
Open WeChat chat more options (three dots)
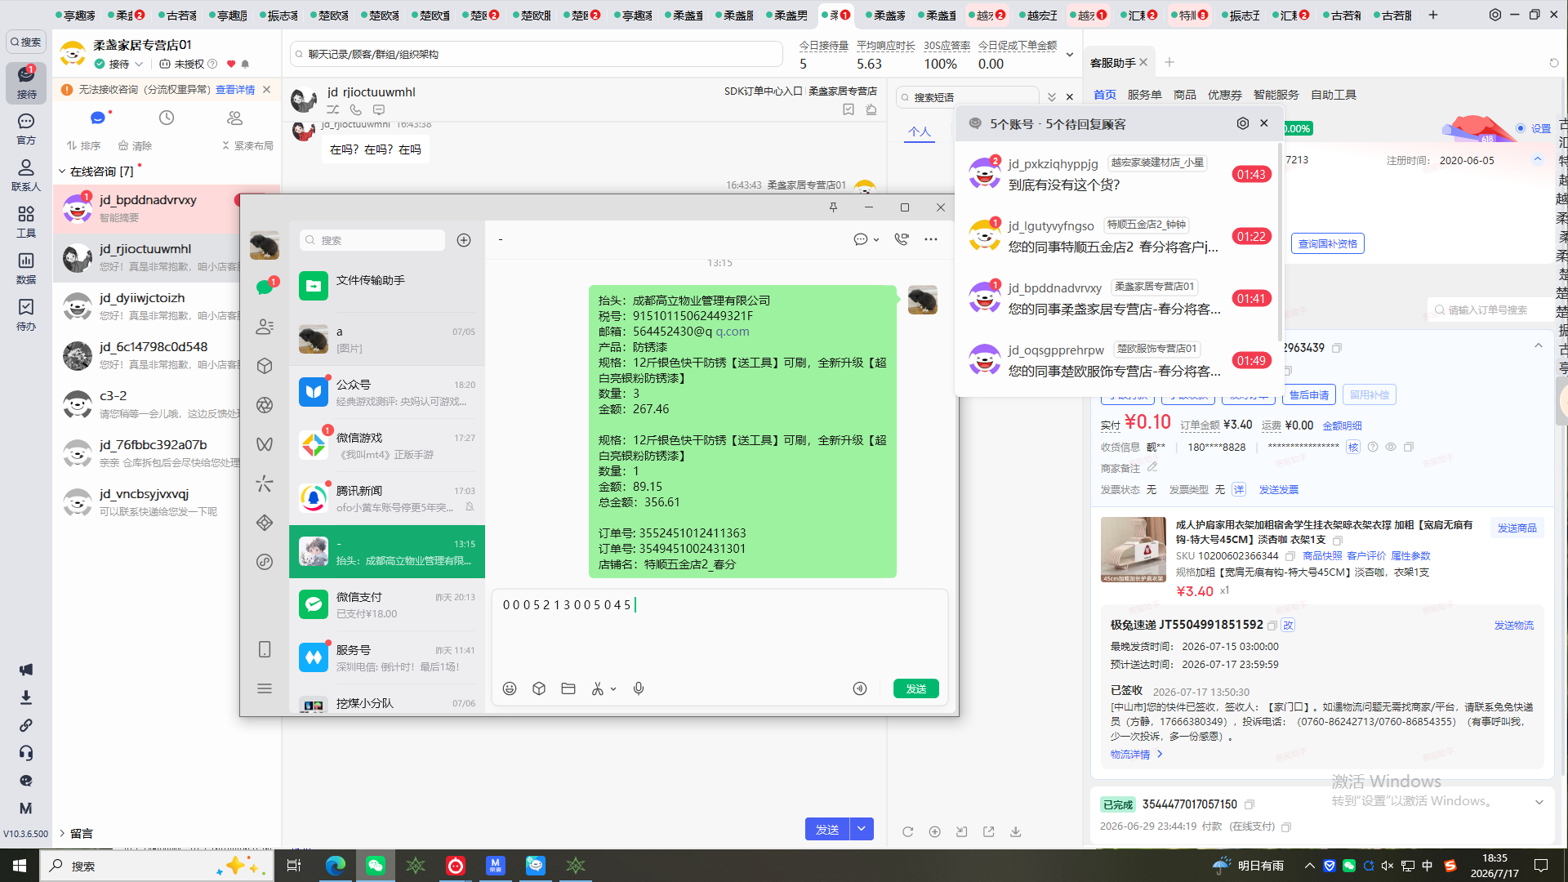click(931, 239)
